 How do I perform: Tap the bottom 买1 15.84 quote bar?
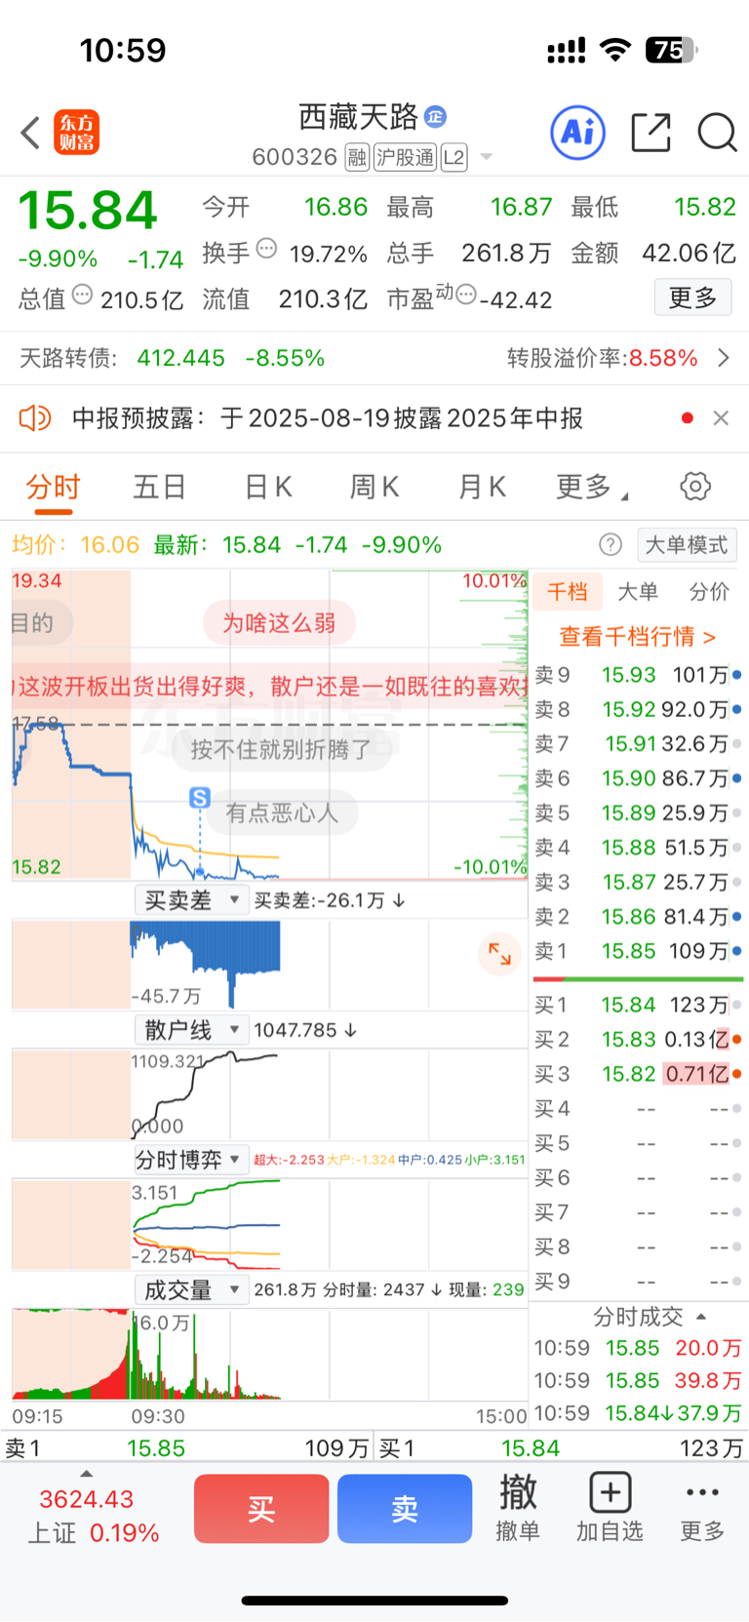pos(561,1447)
